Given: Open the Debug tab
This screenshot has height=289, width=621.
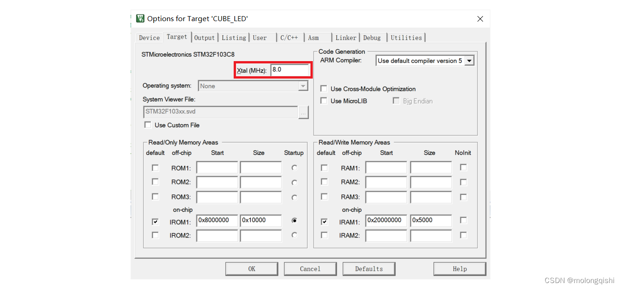Looking at the screenshot, I should 372,38.
